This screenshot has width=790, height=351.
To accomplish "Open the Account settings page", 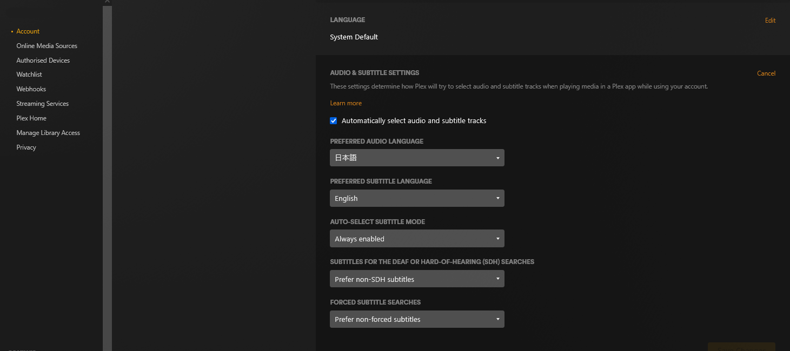I will pyautogui.click(x=28, y=31).
